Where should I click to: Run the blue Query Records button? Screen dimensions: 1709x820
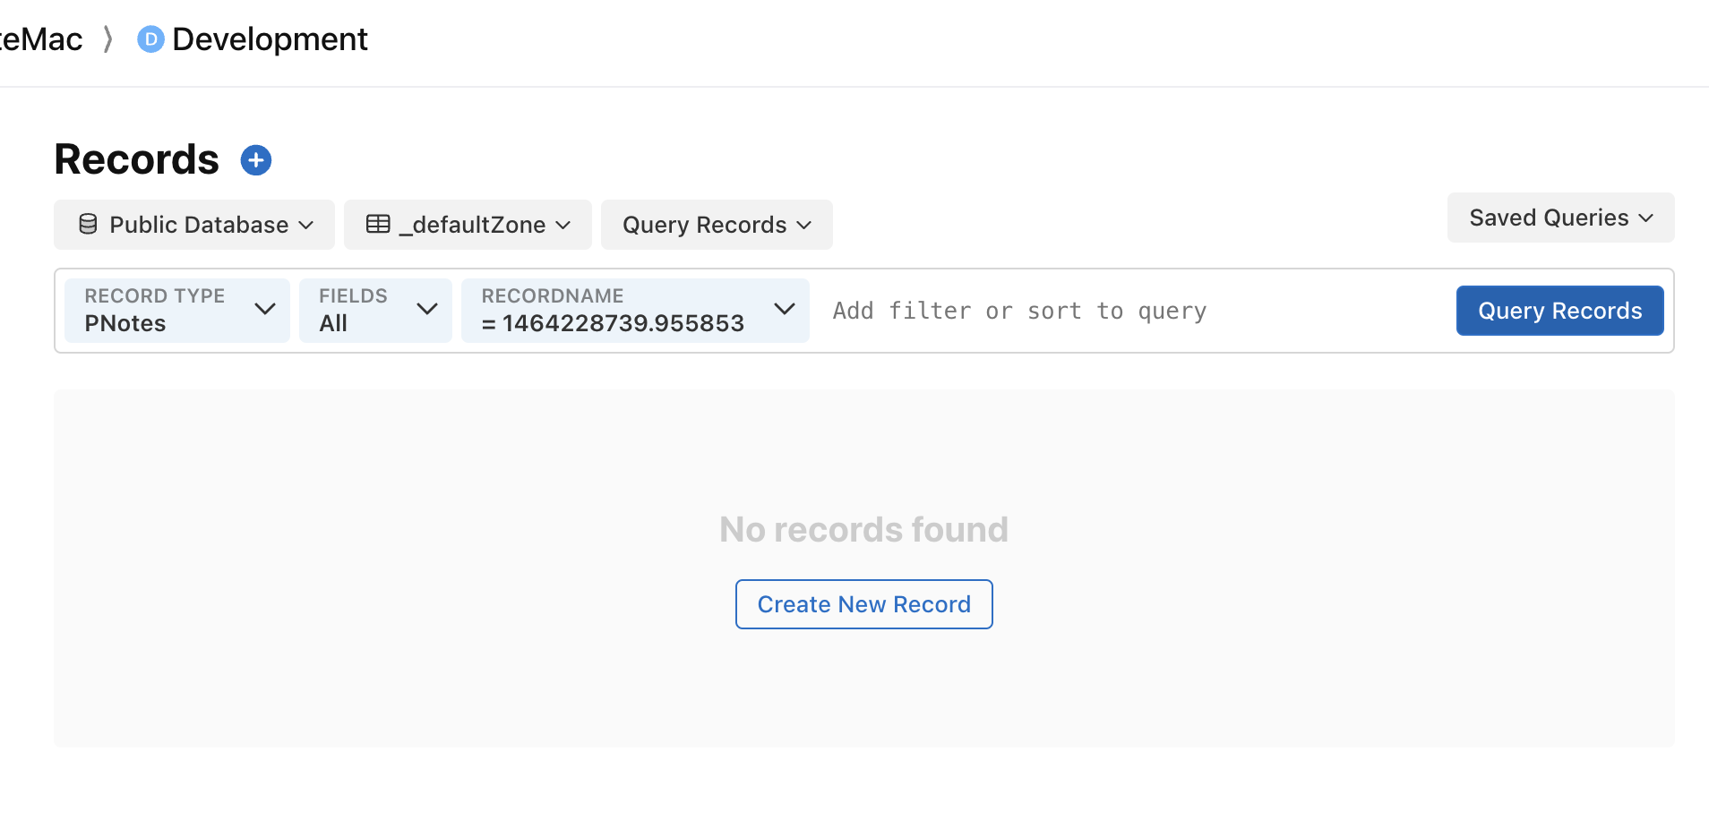point(1559,311)
